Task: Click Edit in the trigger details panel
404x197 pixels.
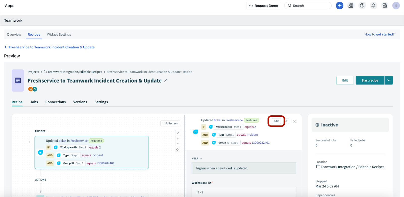Action: click(276, 121)
